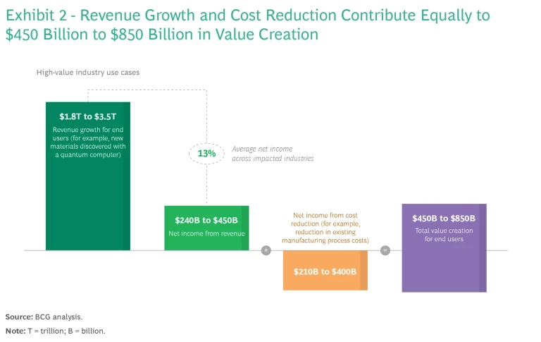Click the title line ending 'in Value Creation'
This screenshot has width=541, height=342.
[162, 34]
